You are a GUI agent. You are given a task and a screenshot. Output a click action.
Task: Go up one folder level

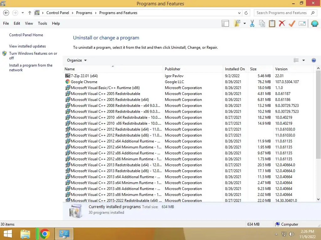30,13
